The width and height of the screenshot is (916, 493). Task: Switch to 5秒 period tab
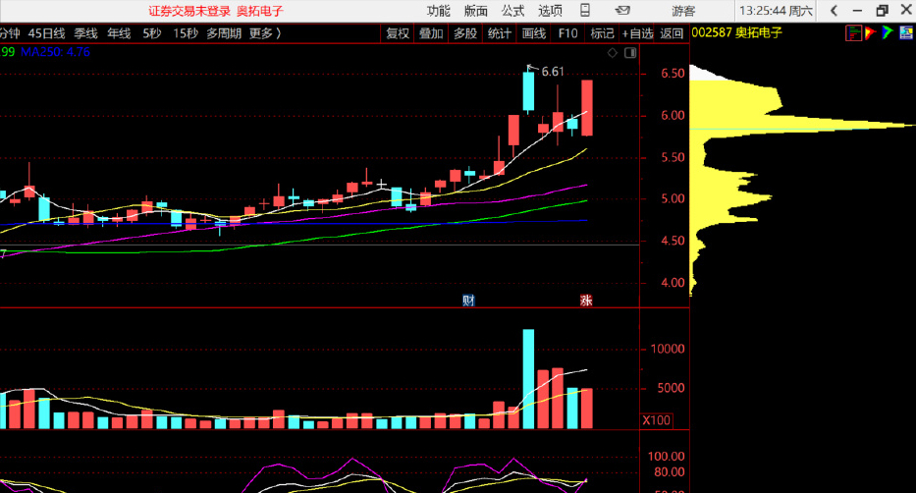coord(152,33)
